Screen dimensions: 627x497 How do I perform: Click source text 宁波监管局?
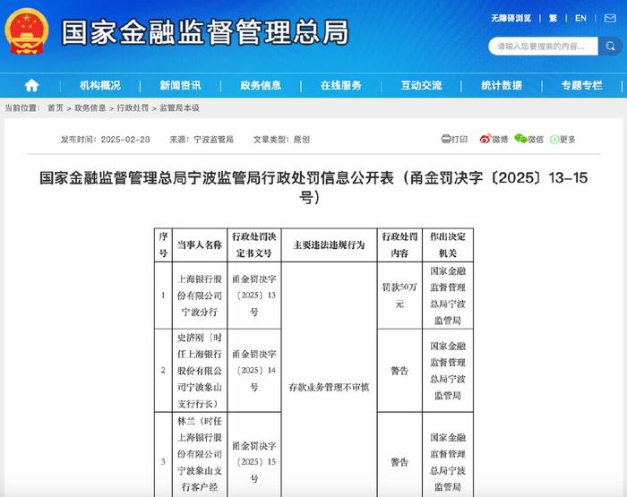click(x=213, y=139)
